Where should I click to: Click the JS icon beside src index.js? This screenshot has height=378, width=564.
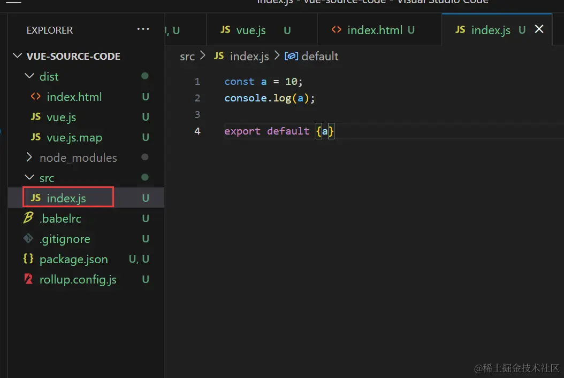coord(36,198)
